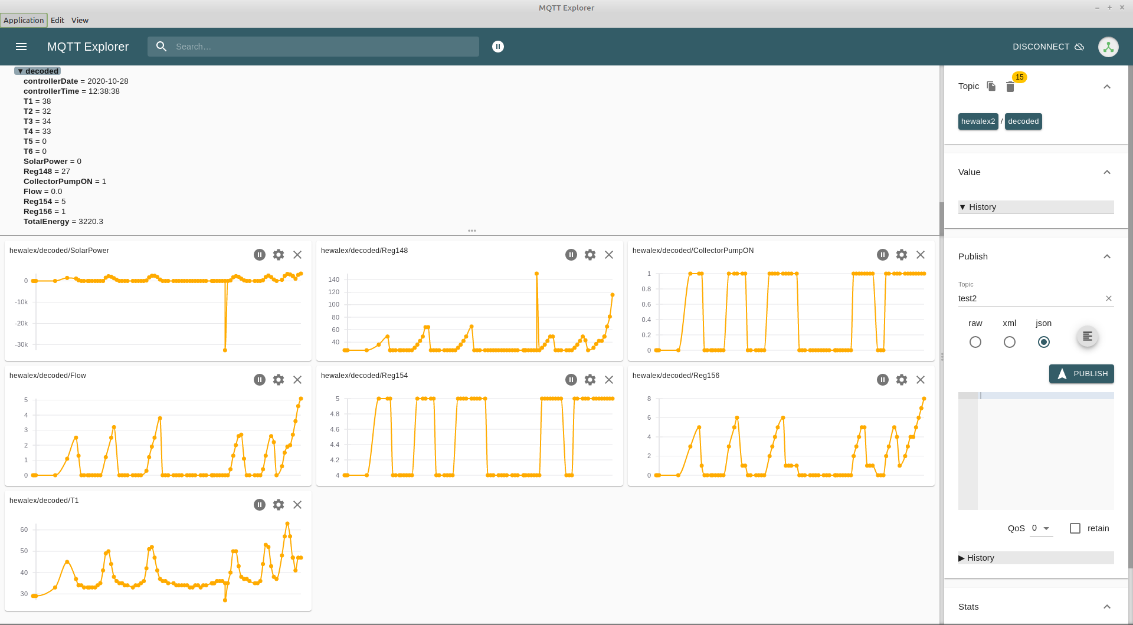The width and height of the screenshot is (1133, 625).
Task: Expand the Publish History section
Action: click(1036, 558)
